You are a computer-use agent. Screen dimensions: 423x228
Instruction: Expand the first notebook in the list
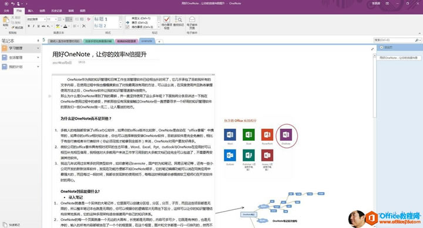point(38,49)
